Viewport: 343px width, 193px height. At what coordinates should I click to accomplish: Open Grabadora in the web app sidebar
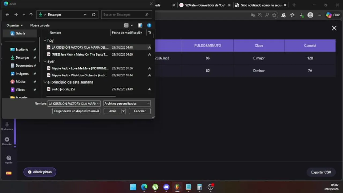(x=7, y=126)
